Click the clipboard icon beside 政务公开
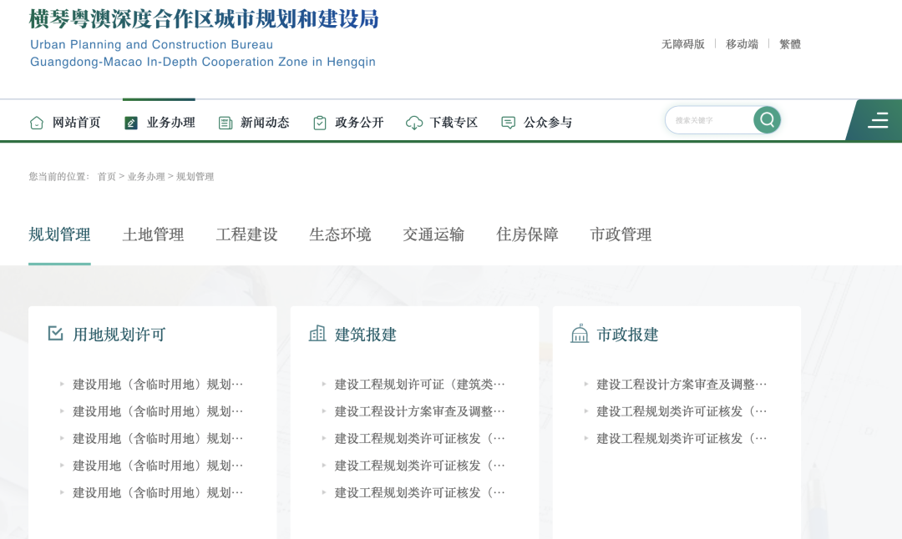The image size is (902, 539). [320, 123]
